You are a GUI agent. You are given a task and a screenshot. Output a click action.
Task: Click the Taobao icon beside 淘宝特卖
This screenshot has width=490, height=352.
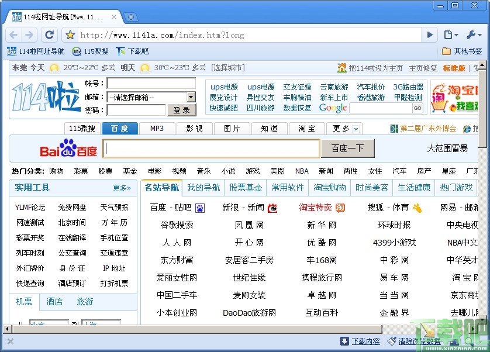(340, 208)
